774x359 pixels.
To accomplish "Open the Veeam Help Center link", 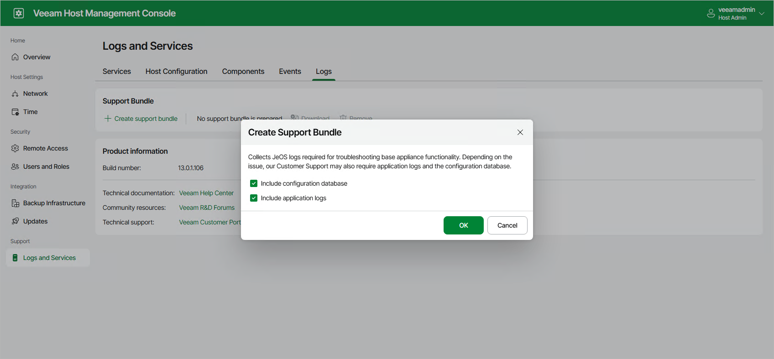I will click(206, 193).
